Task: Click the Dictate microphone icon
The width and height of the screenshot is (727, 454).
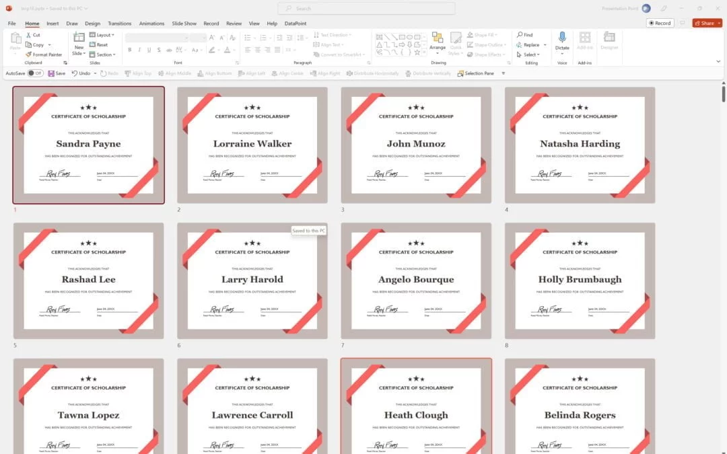Action: point(562,37)
